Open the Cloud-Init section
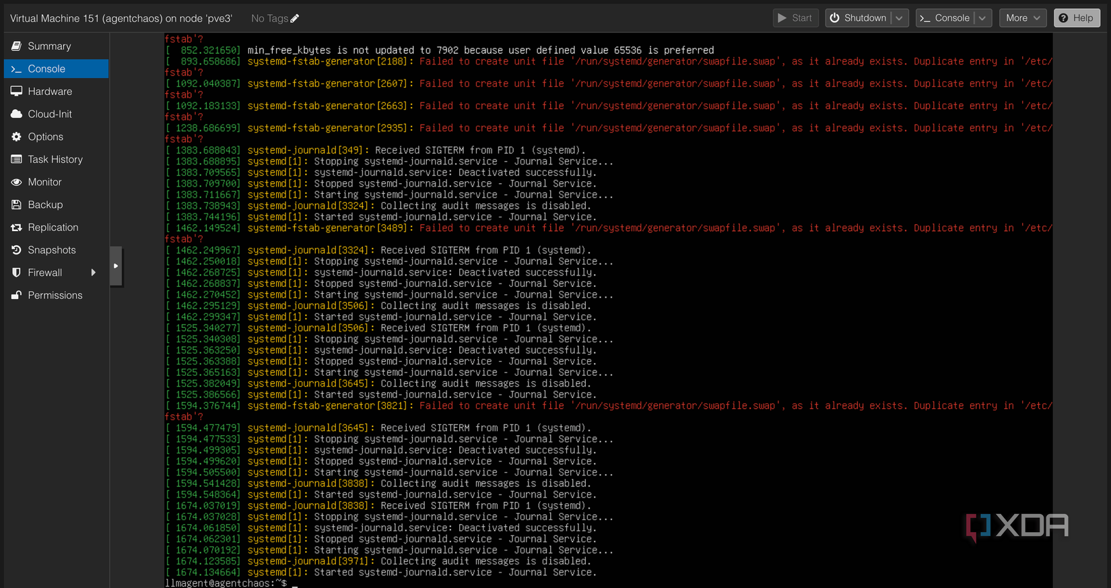Viewport: 1111px width, 588px height. pyautogui.click(x=57, y=114)
